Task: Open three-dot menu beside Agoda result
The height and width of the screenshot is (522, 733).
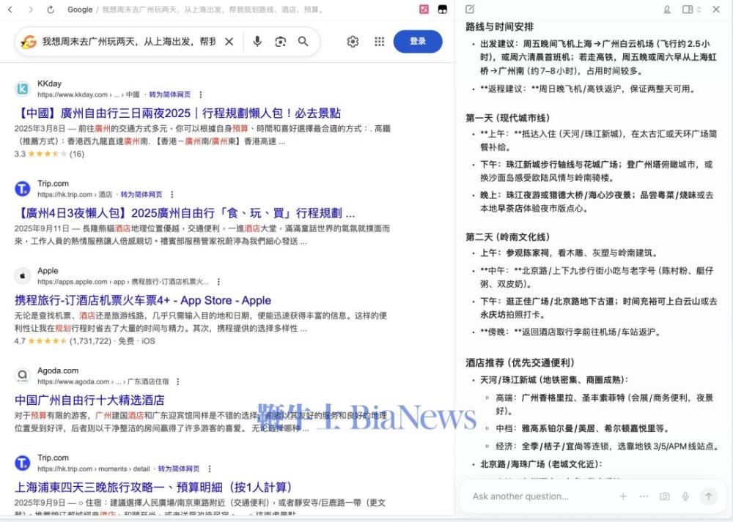Action: [177, 382]
